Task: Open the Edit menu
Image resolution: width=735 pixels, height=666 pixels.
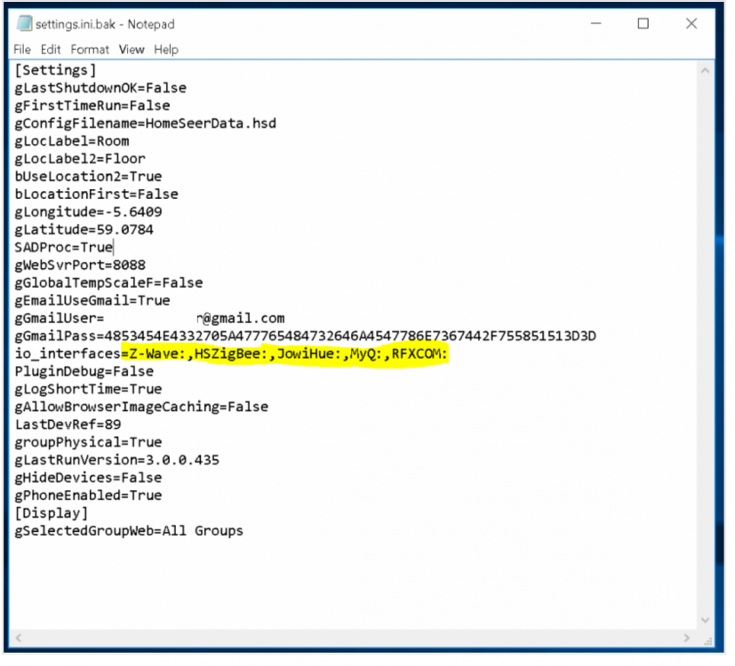Action: point(51,49)
